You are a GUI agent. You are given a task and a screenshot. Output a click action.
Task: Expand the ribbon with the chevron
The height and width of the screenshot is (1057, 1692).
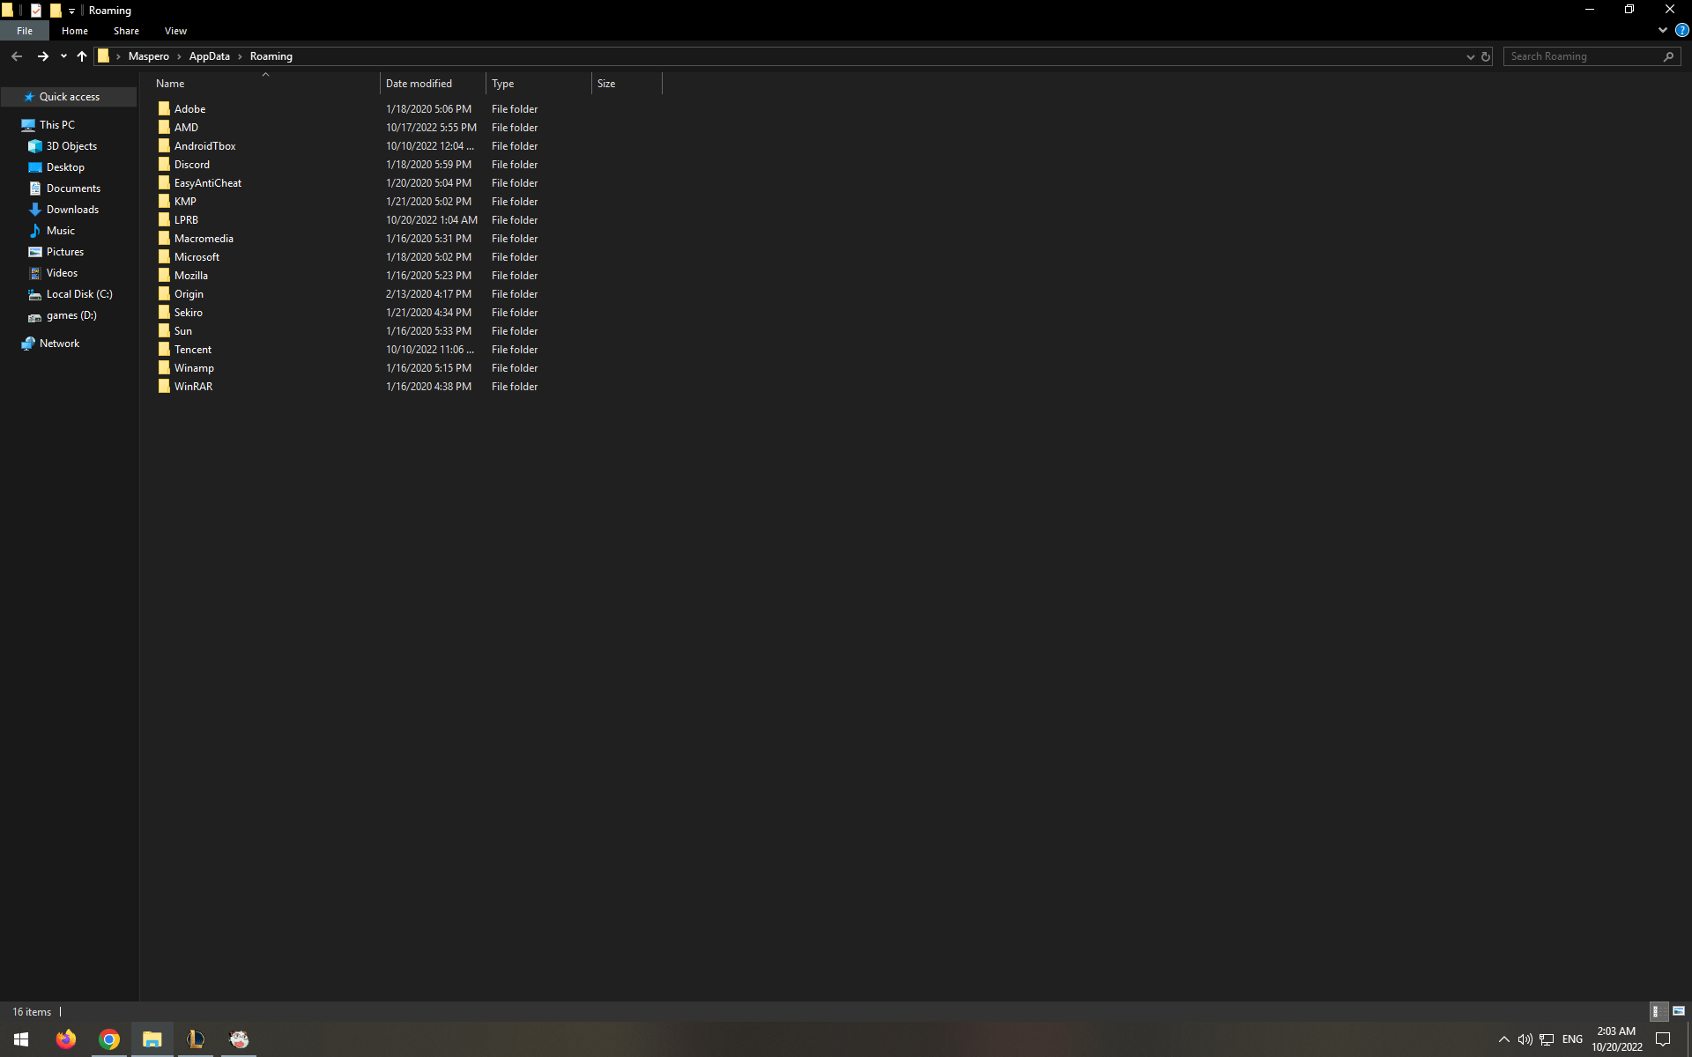pyautogui.click(x=1663, y=30)
